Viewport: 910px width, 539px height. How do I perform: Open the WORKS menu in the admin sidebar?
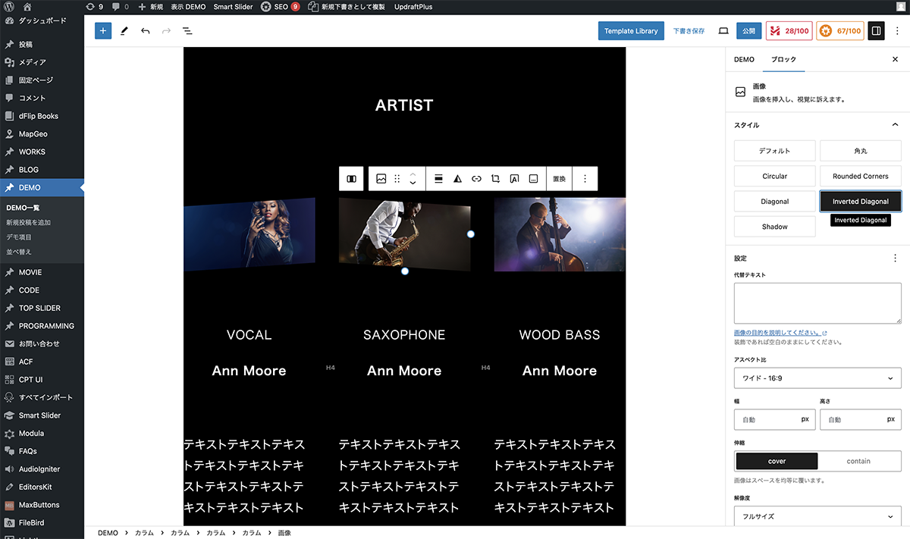tap(32, 152)
